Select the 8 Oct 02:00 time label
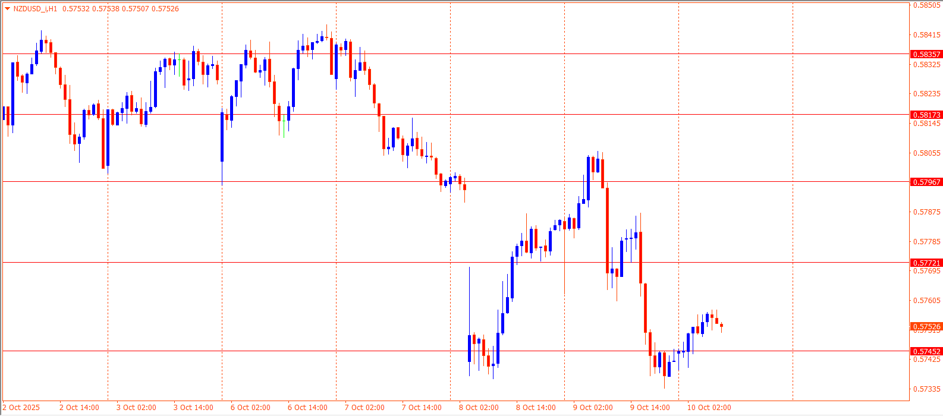This screenshot has width=943, height=416. tap(479, 408)
